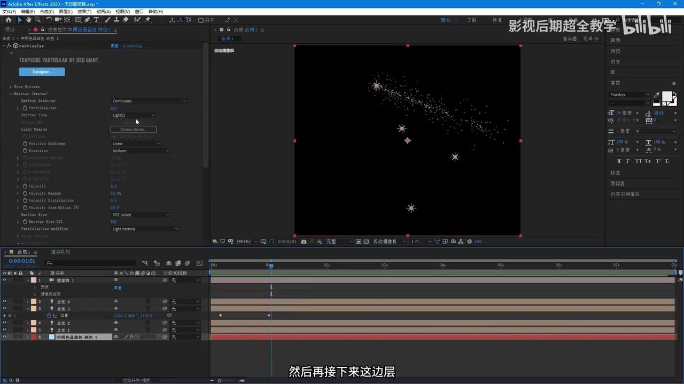Hide the 摄像机 1 layer with eye icon
This screenshot has height=384, width=684.
4,280
